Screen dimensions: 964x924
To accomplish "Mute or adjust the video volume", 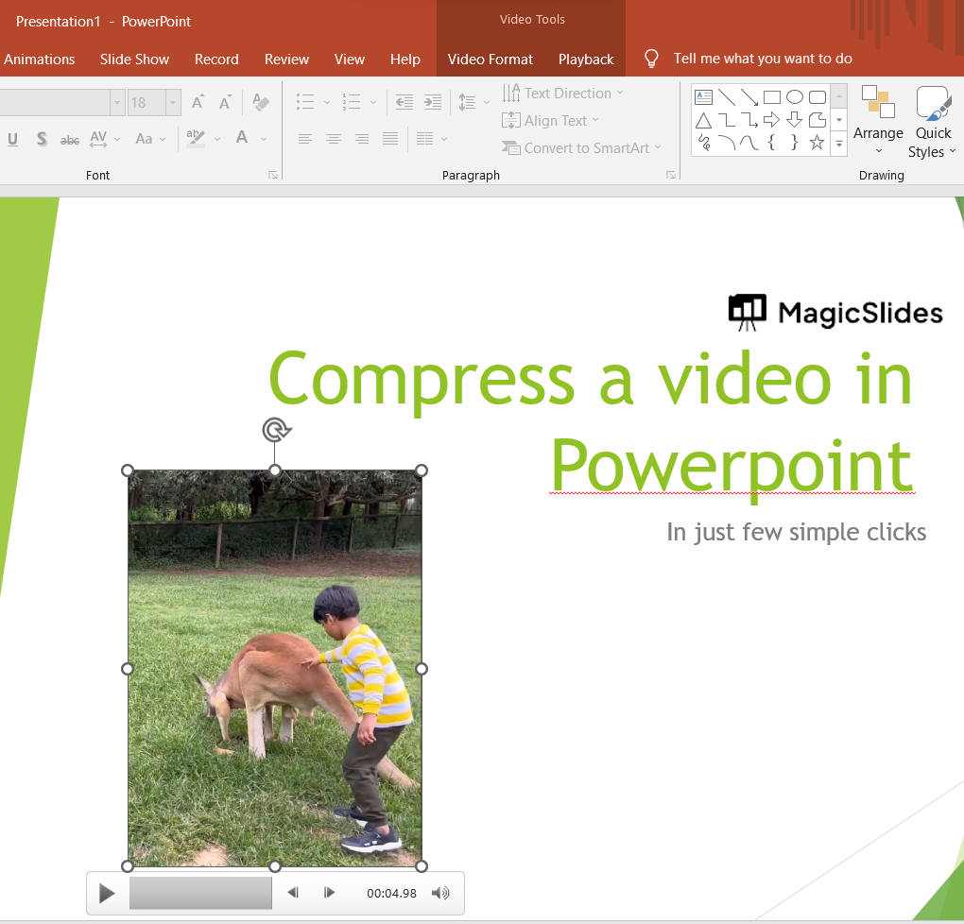I will [x=440, y=893].
